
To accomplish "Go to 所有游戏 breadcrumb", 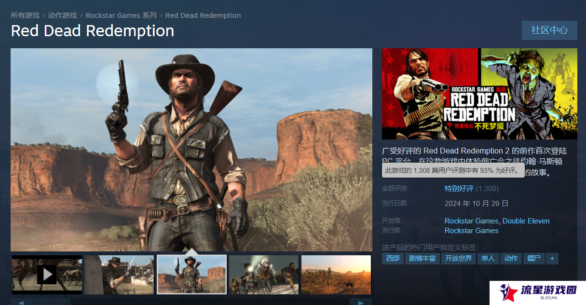I will [25, 15].
